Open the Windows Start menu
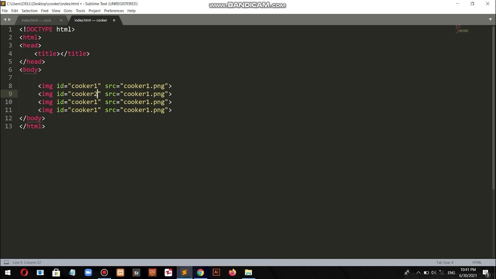Viewport: 496px width, 279px height. click(x=8, y=272)
